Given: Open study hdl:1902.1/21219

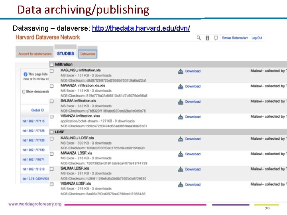Looking at the screenshot, I should [x=33, y=169].
